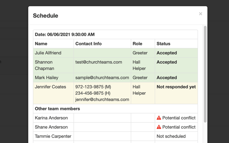229x143 pixels.
Task: Click the Name column header
Action: (x=41, y=44)
